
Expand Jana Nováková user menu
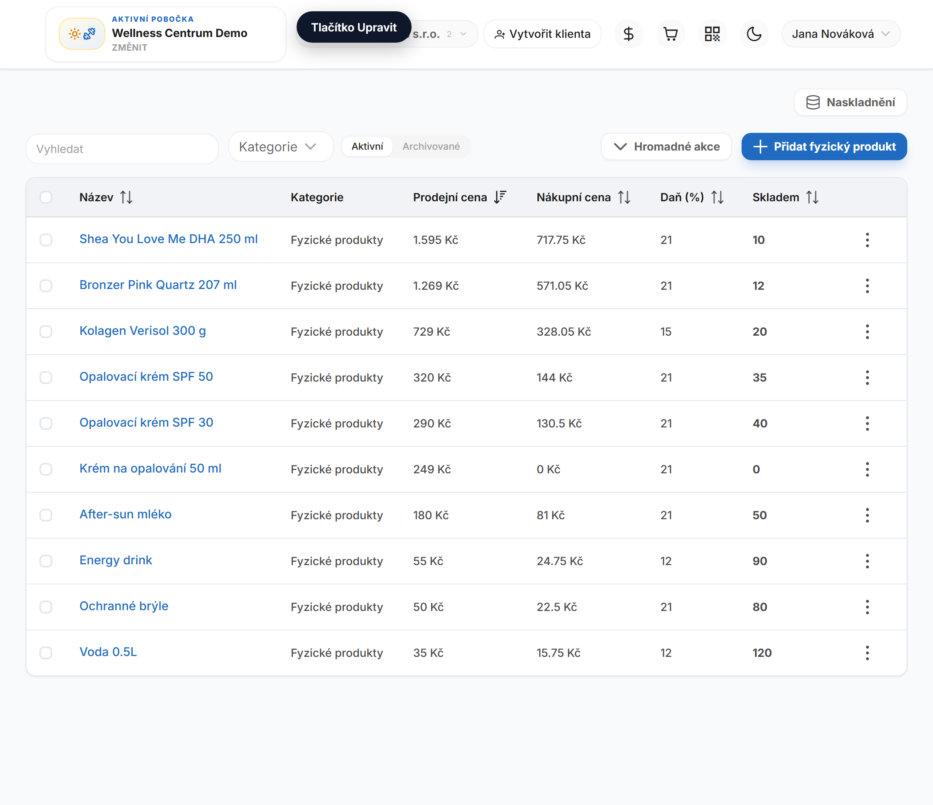pos(841,34)
